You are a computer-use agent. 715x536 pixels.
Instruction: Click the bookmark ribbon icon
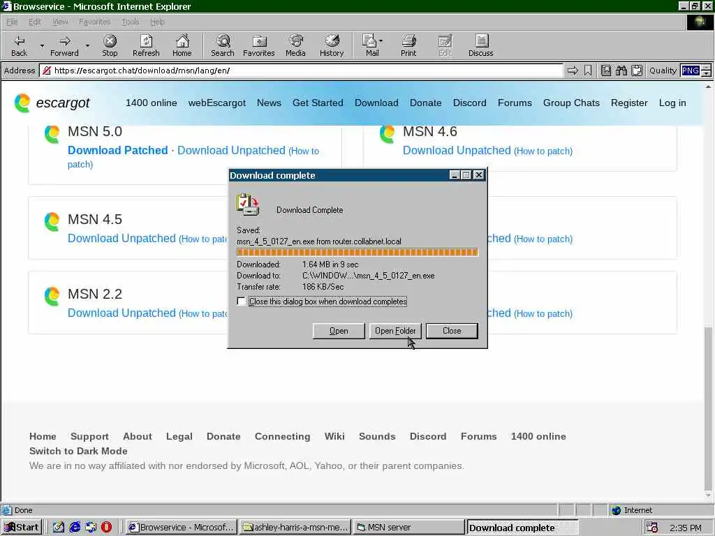pyautogui.click(x=588, y=70)
